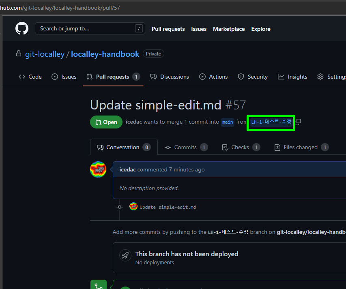
Task: Switch to the Commits tab
Action: tap(186, 147)
